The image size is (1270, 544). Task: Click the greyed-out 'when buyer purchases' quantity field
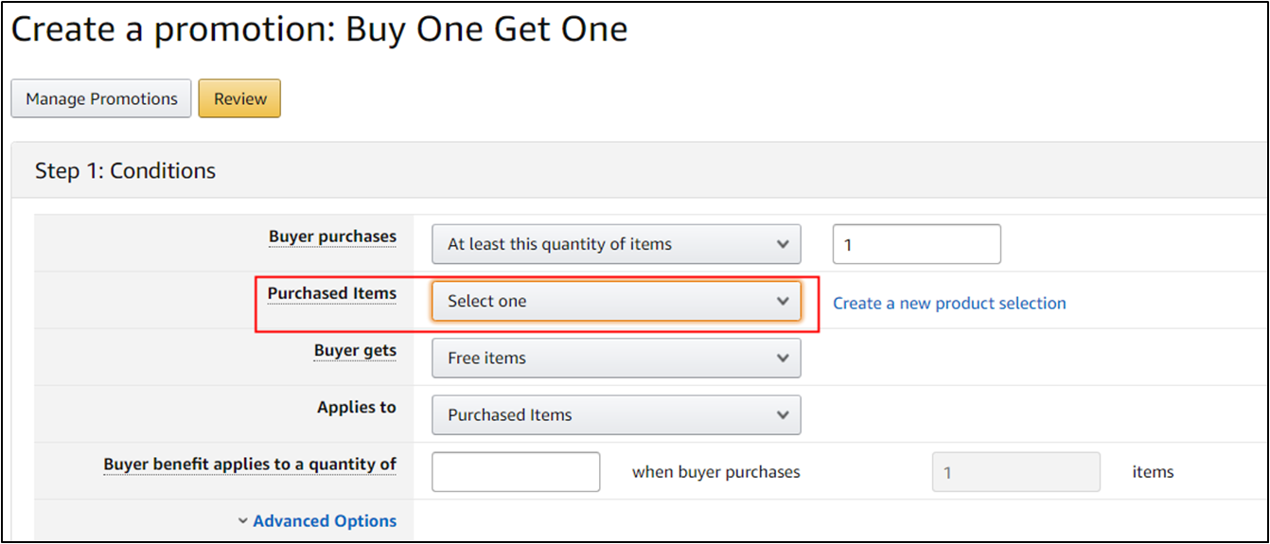pyautogui.click(x=1016, y=471)
